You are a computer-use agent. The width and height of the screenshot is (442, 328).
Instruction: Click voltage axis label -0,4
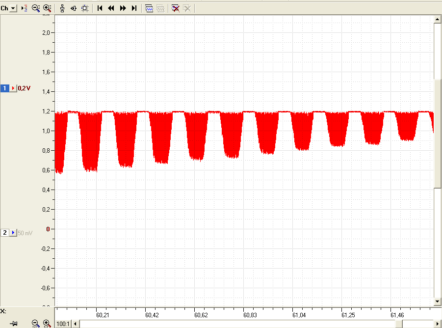pos(46,269)
